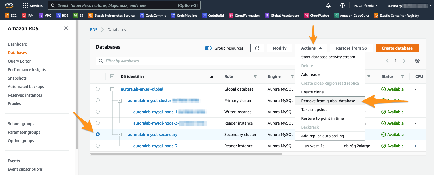Open the Actions dropdown
The image size is (434, 175).
311,48
